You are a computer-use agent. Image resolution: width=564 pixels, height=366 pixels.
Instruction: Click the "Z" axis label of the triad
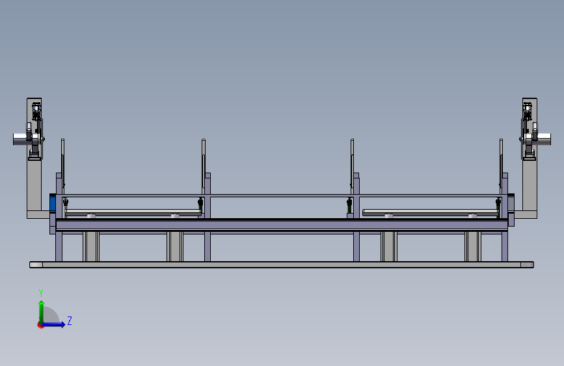tap(70, 320)
